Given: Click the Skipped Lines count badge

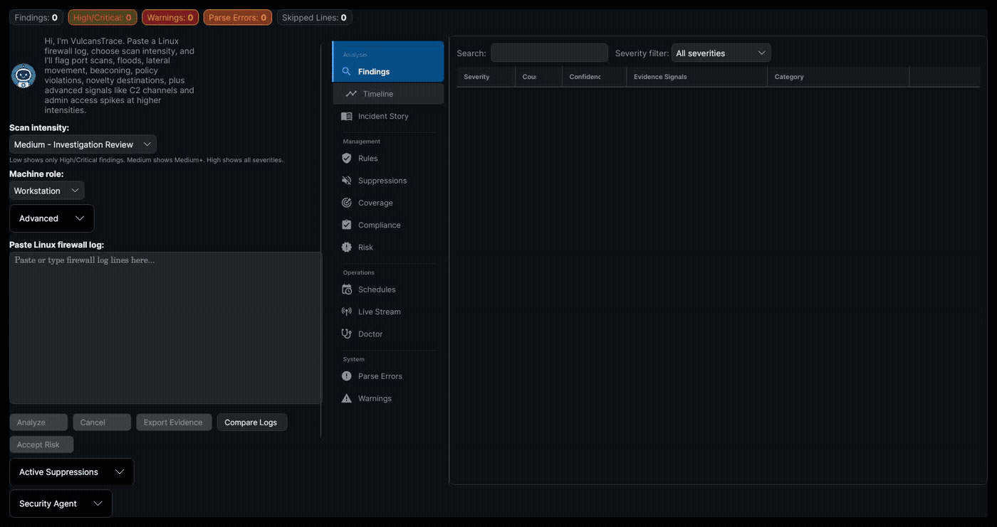Looking at the screenshot, I should [314, 17].
